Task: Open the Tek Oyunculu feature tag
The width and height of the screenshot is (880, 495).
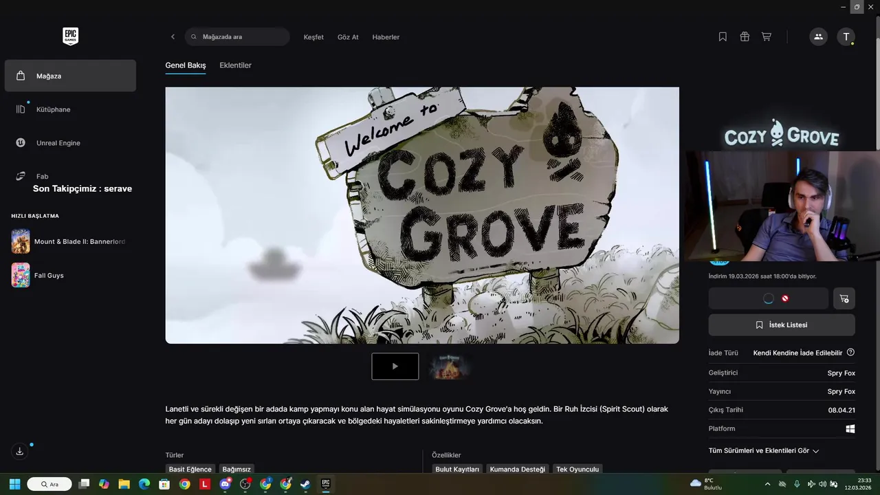Action: [x=577, y=469]
